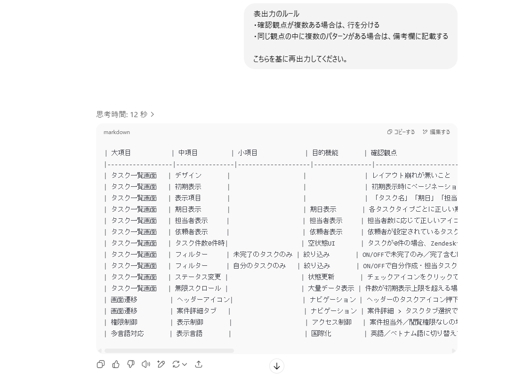Click the horizontal scrollbar of the code block
The image size is (515, 374).
click(x=169, y=350)
